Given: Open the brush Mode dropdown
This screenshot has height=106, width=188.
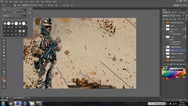Looking at the screenshot, I should 29,5.
